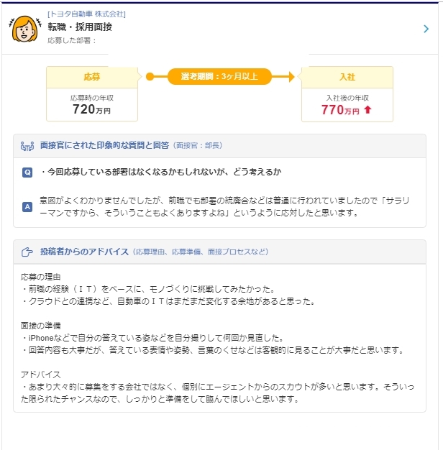Select the 入社 stage box header
The width and height of the screenshot is (443, 450).
(347, 77)
